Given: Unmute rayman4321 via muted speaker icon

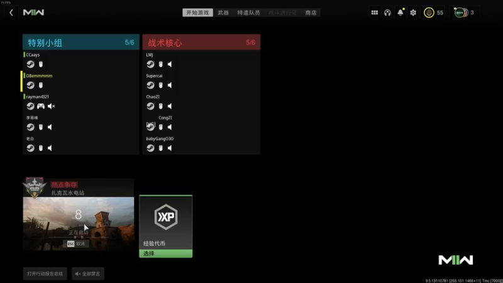Looking at the screenshot, I should point(52,106).
